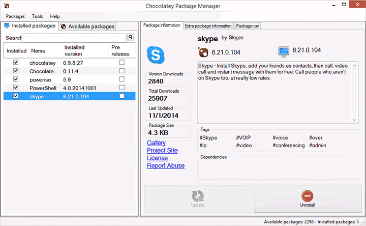The image size is (366, 226).
Task: Open the Packages menu
Action: (x=15, y=16)
